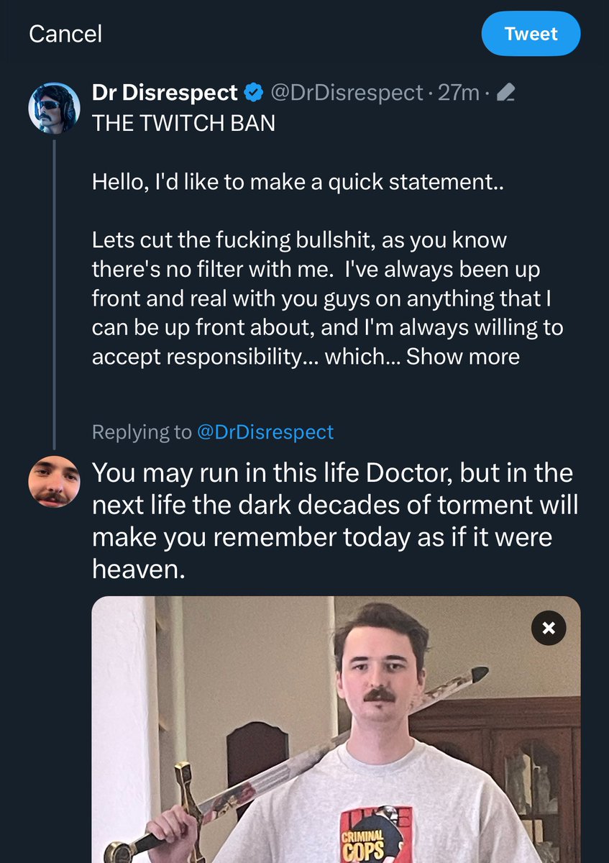Open the attached photo of man with sword
This screenshot has height=863, width=609.
(336, 729)
